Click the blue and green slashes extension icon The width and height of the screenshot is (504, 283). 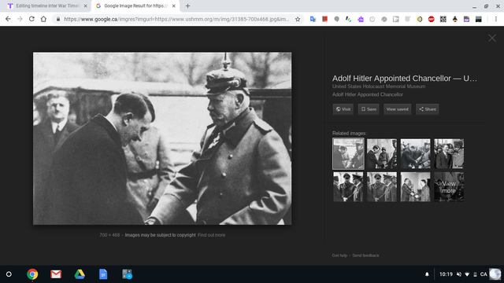348,19
